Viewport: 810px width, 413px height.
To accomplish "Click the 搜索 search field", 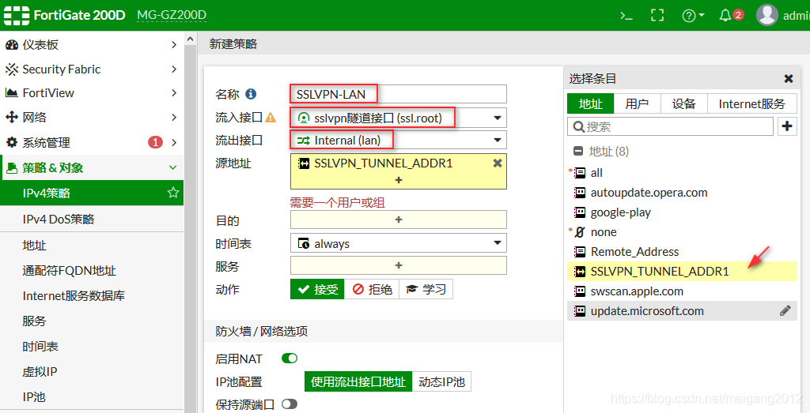I will 670,126.
